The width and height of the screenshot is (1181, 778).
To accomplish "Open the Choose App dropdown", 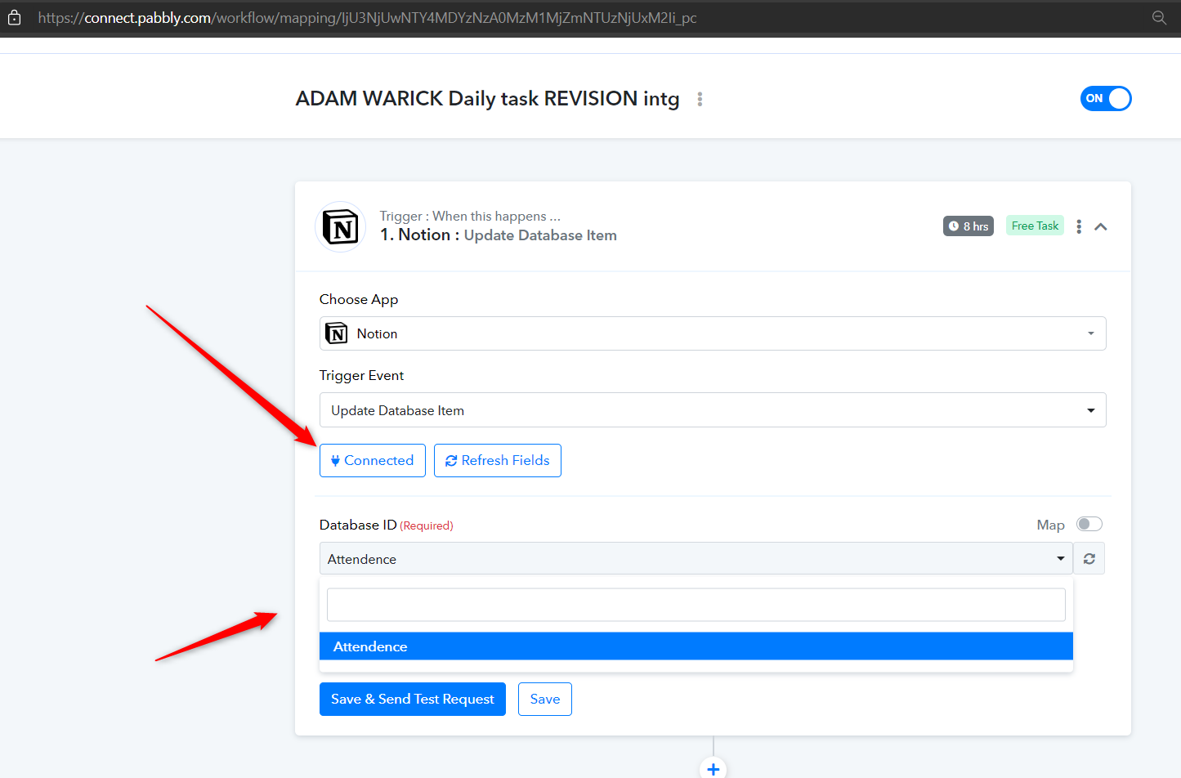I will (713, 333).
